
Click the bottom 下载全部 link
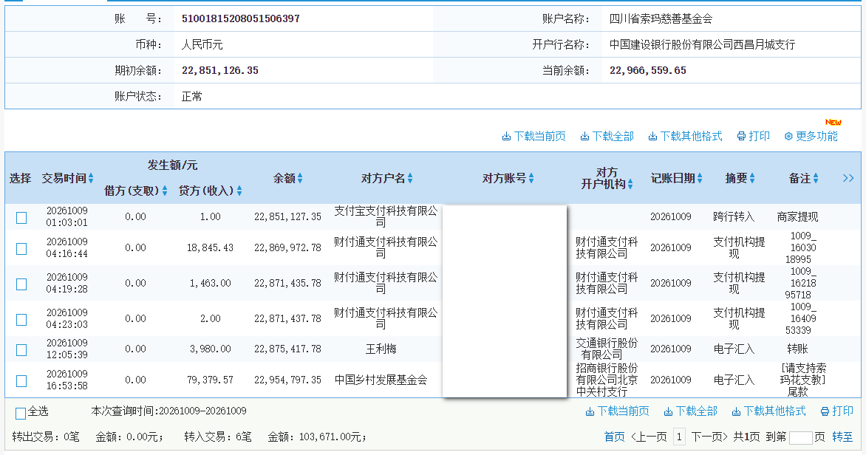tap(690, 411)
